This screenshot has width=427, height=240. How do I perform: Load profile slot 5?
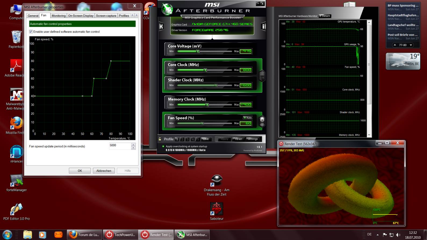[x=198, y=139]
